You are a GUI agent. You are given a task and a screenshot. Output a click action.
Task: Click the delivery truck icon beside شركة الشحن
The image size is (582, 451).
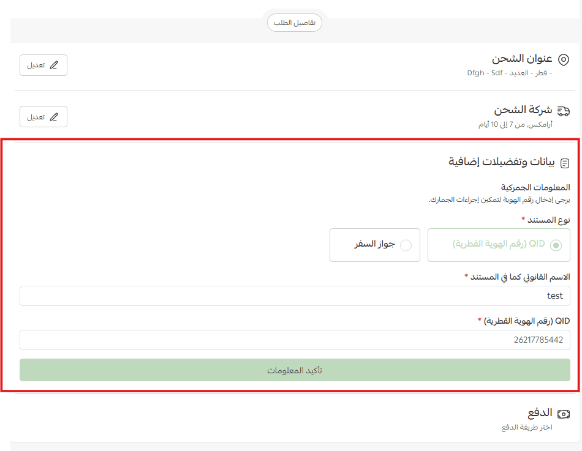click(x=563, y=111)
